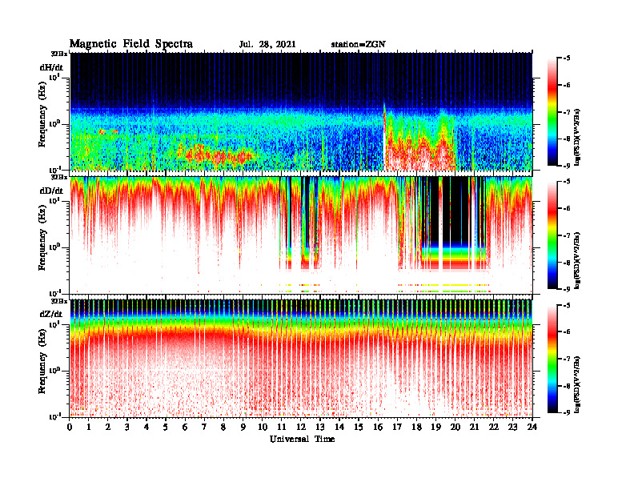
Task: Click hour 18 on the Universal Time axis
Action: 417,428
